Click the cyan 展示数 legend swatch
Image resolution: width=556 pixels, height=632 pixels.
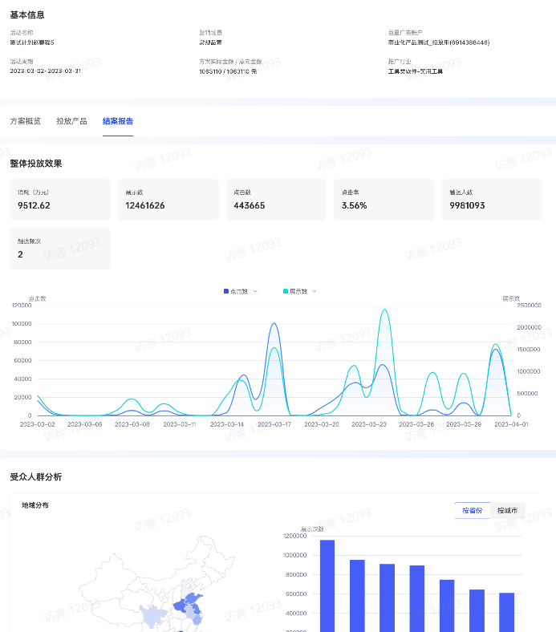tap(286, 291)
